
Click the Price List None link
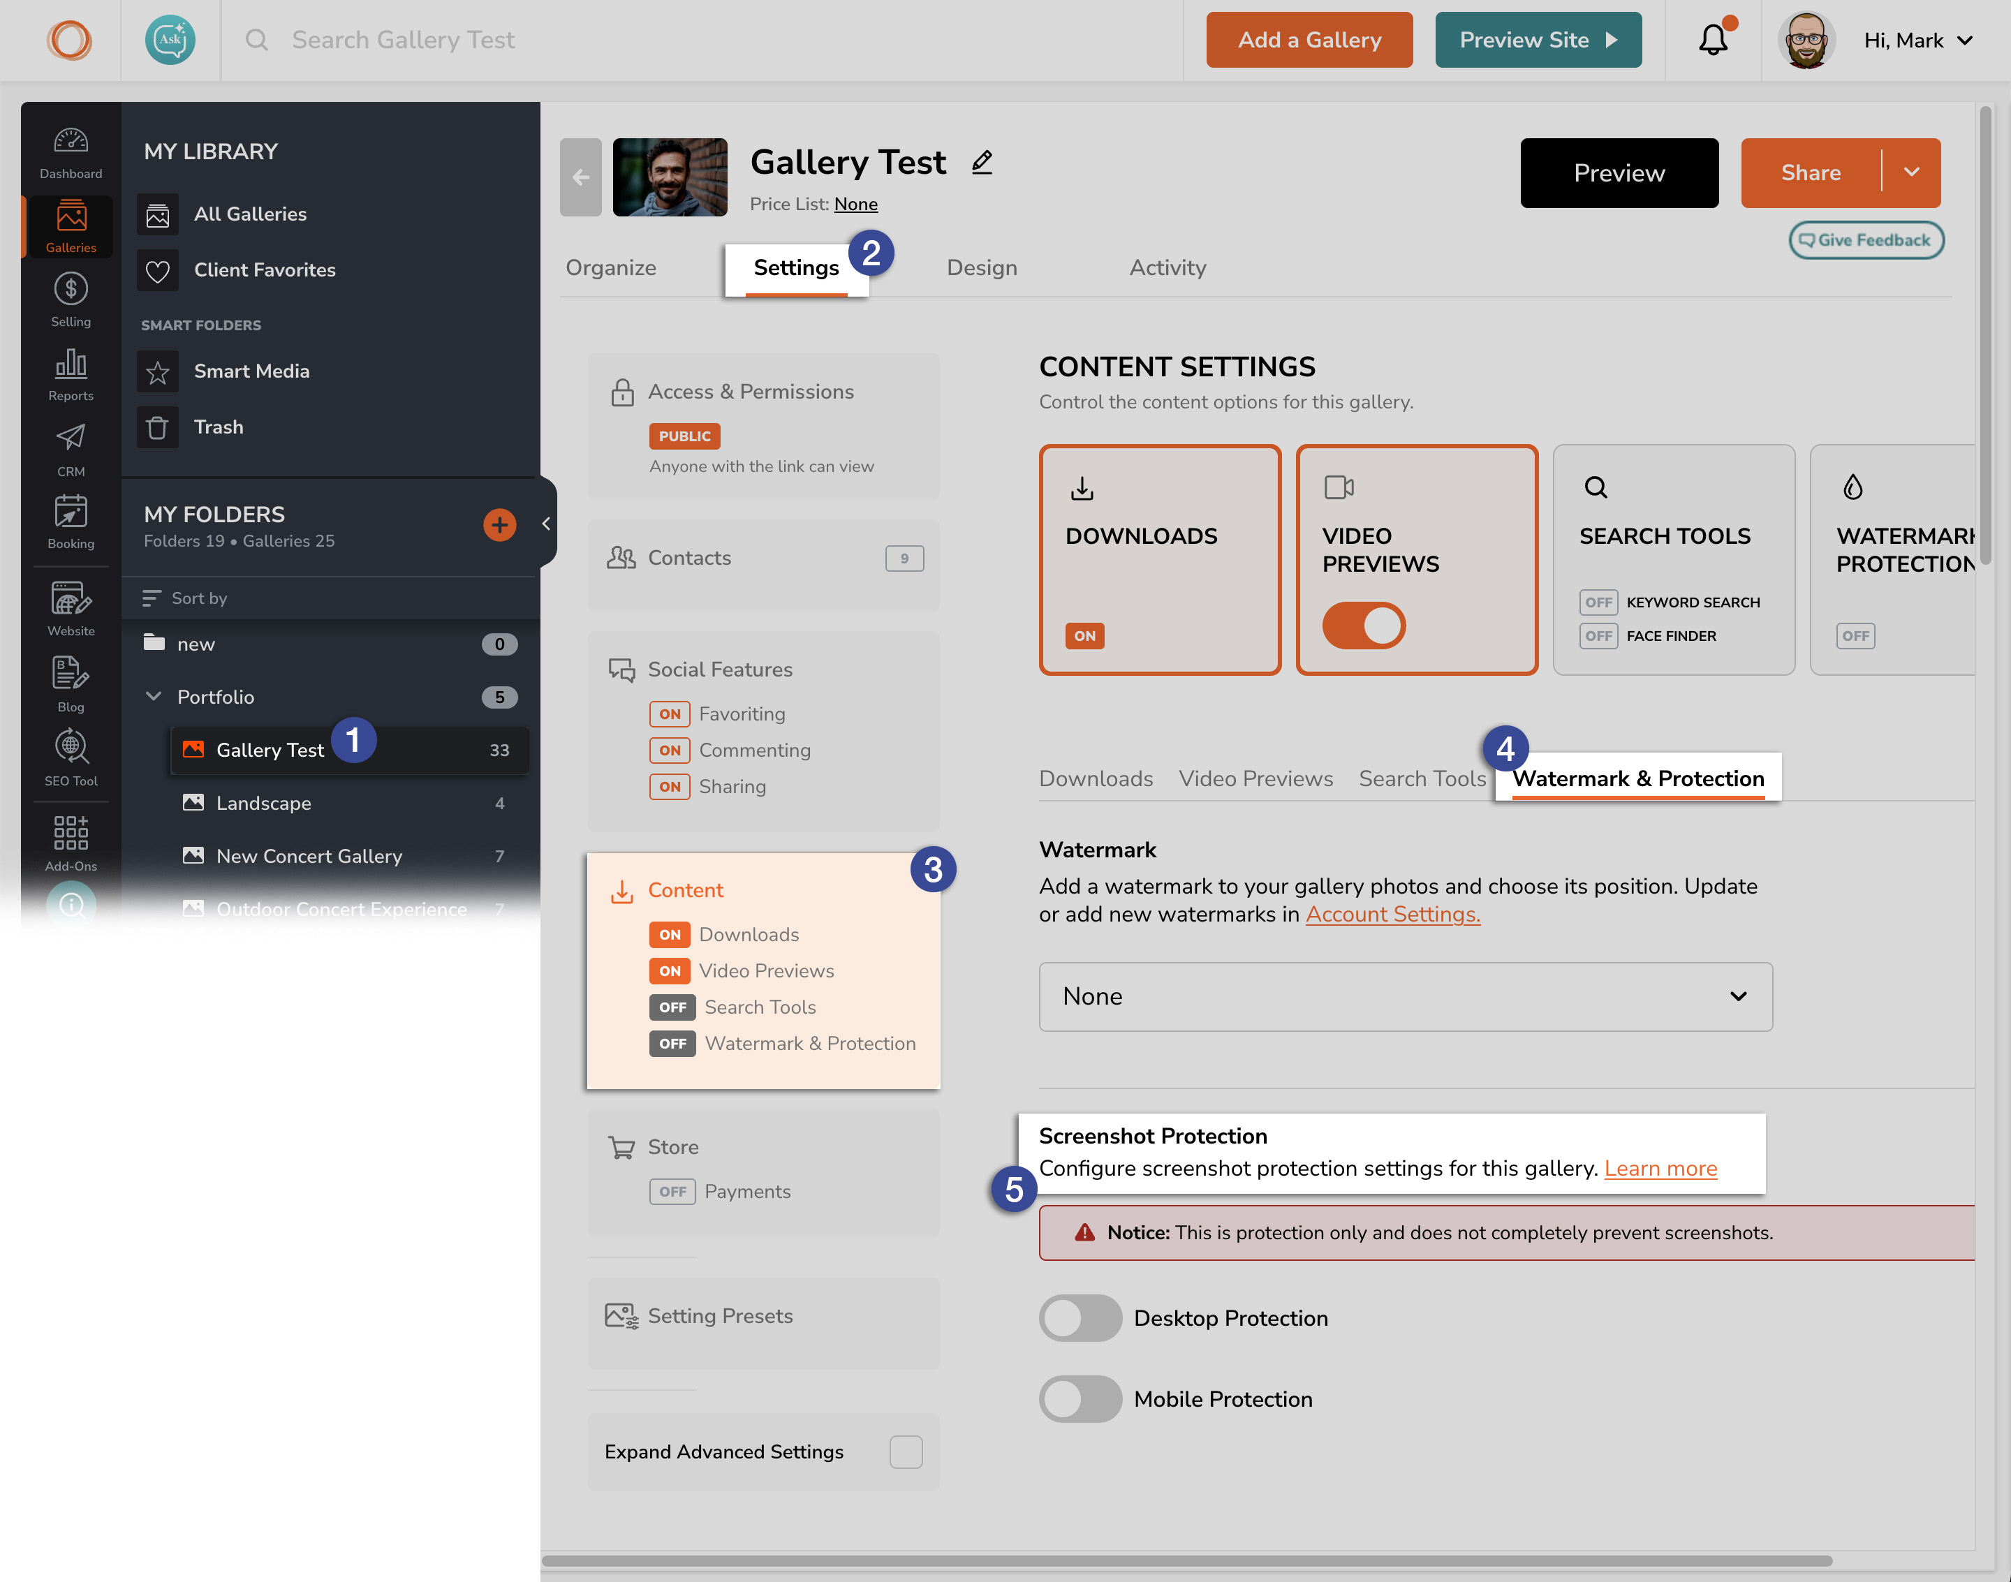[x=855, y=205]
